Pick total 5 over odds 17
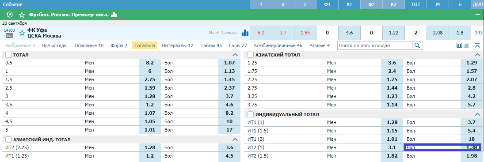484x162 pixels. 229,130
